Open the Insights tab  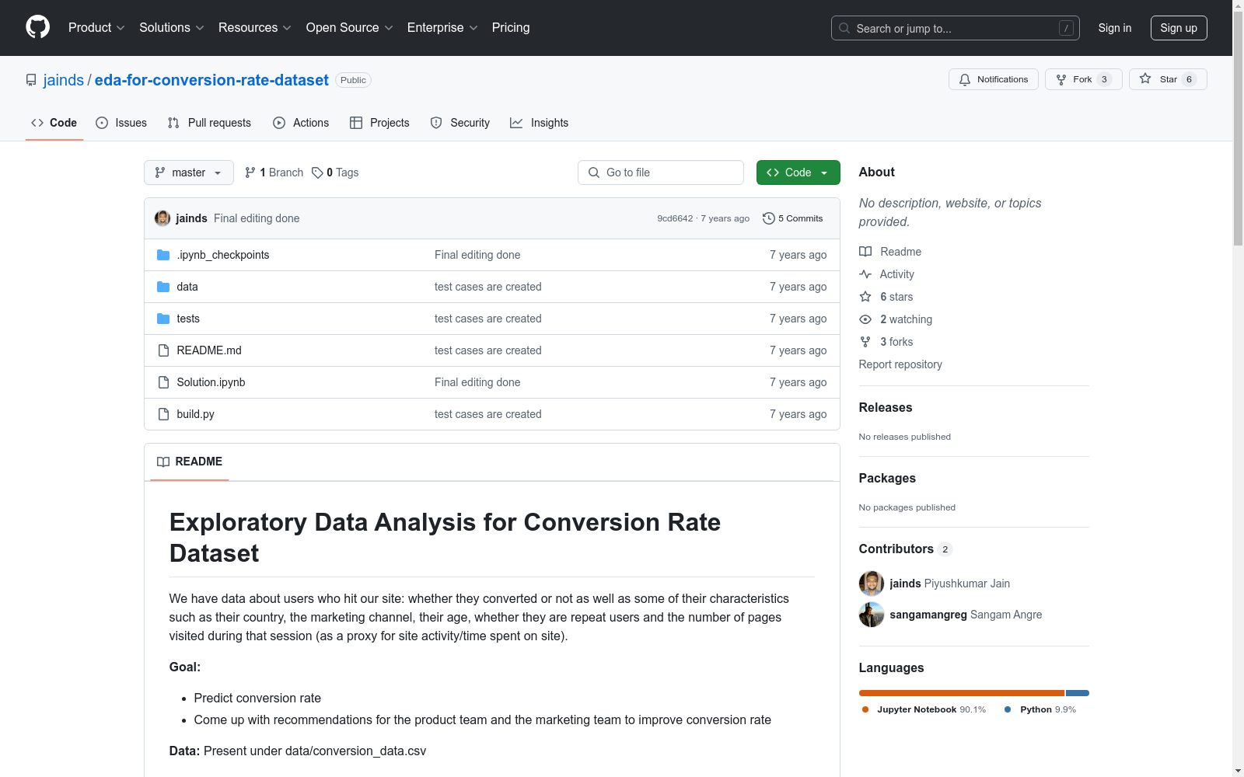(x=540, y=123)
